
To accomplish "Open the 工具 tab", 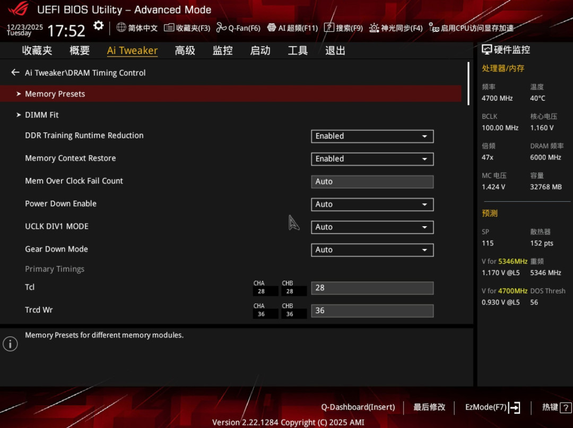I will pyautogui.click(x=298, y=50).
